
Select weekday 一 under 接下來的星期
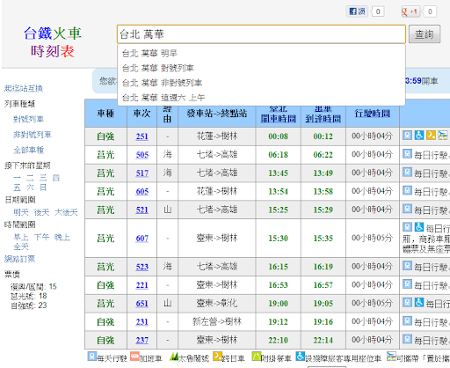coord(17,178)
